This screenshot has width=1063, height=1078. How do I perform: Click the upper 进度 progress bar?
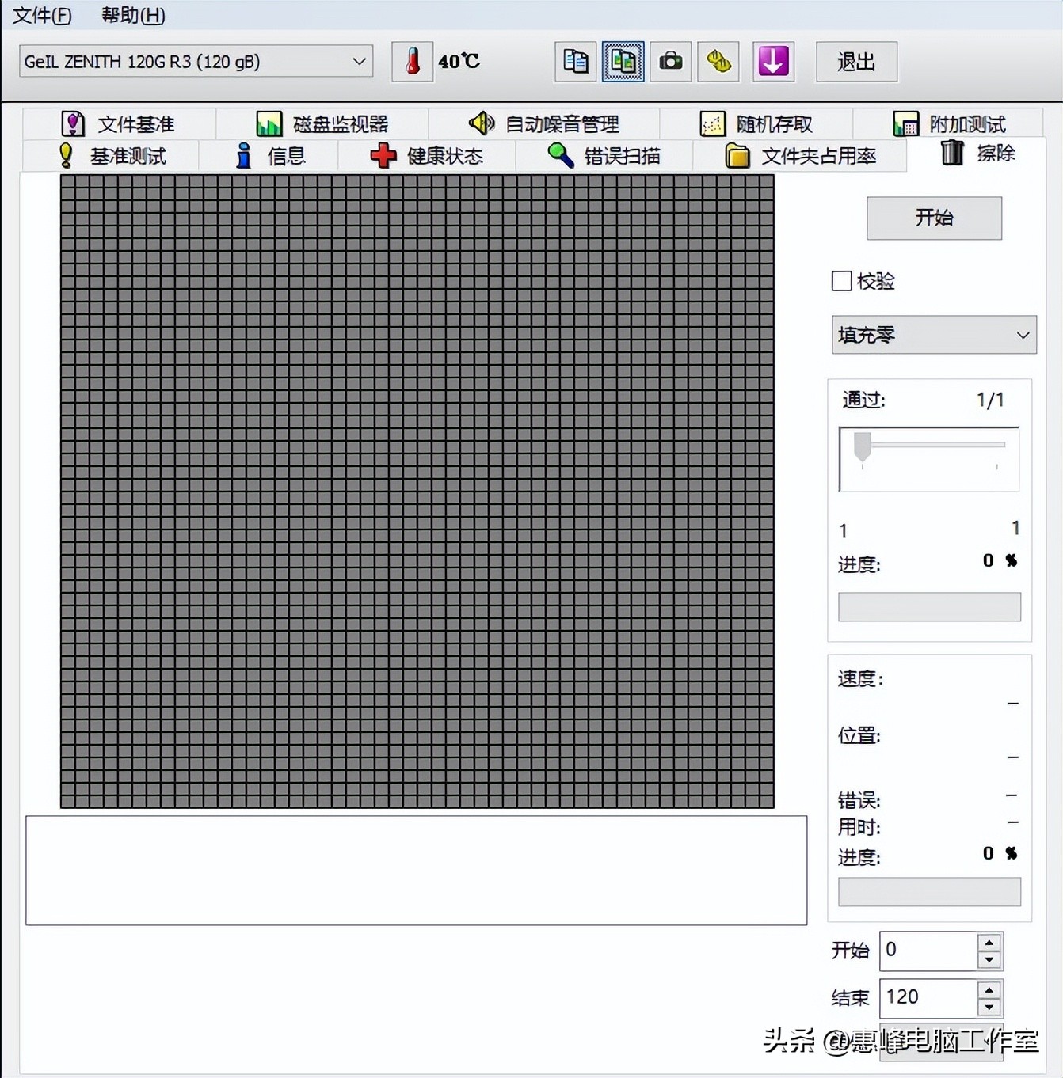(x=929, y=607)
